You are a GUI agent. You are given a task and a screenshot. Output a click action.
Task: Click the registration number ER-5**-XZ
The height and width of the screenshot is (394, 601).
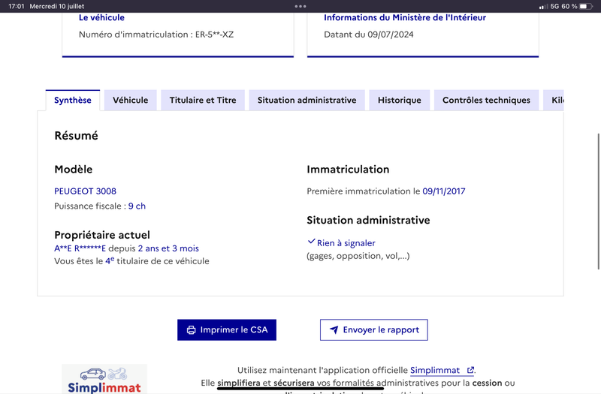tap(214, 35)
